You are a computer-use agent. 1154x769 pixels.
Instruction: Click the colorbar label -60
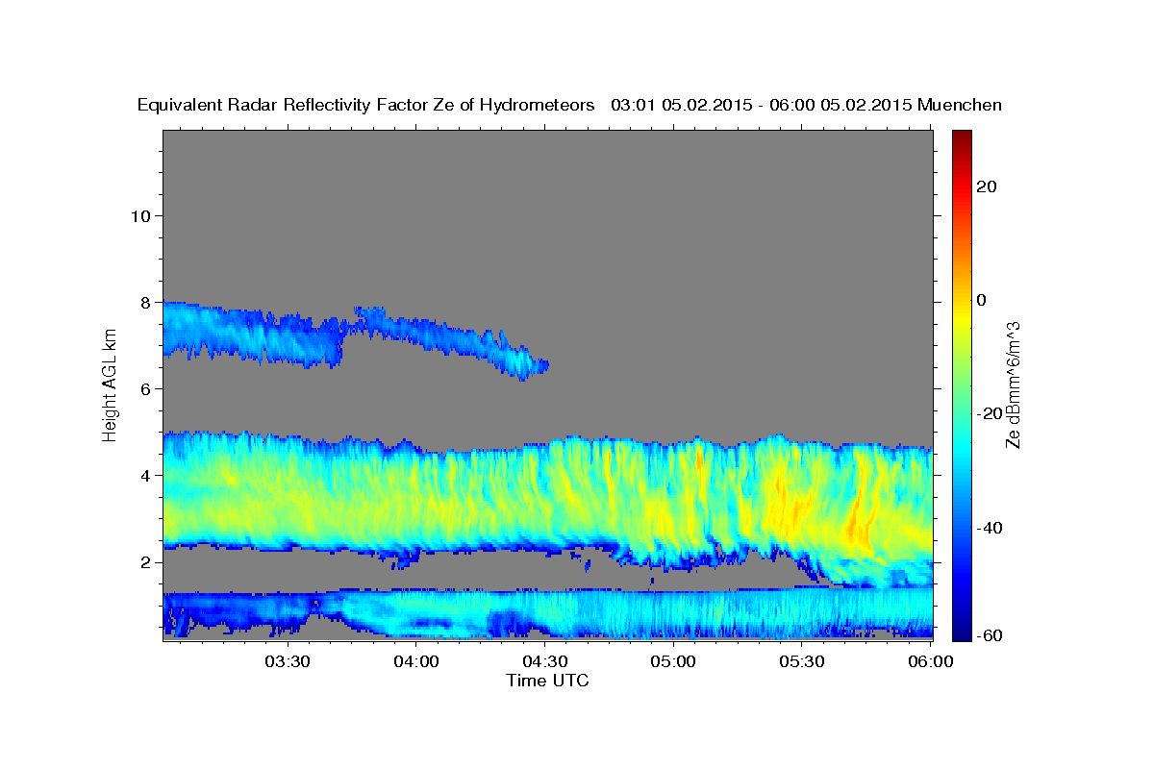coord(990,635)
